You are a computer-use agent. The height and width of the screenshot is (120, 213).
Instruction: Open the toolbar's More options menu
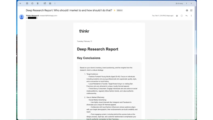[55, 3]
